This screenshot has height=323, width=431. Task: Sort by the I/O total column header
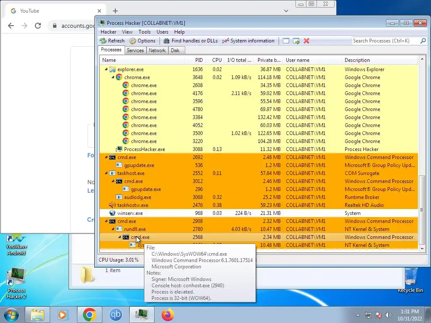point(239,60)
